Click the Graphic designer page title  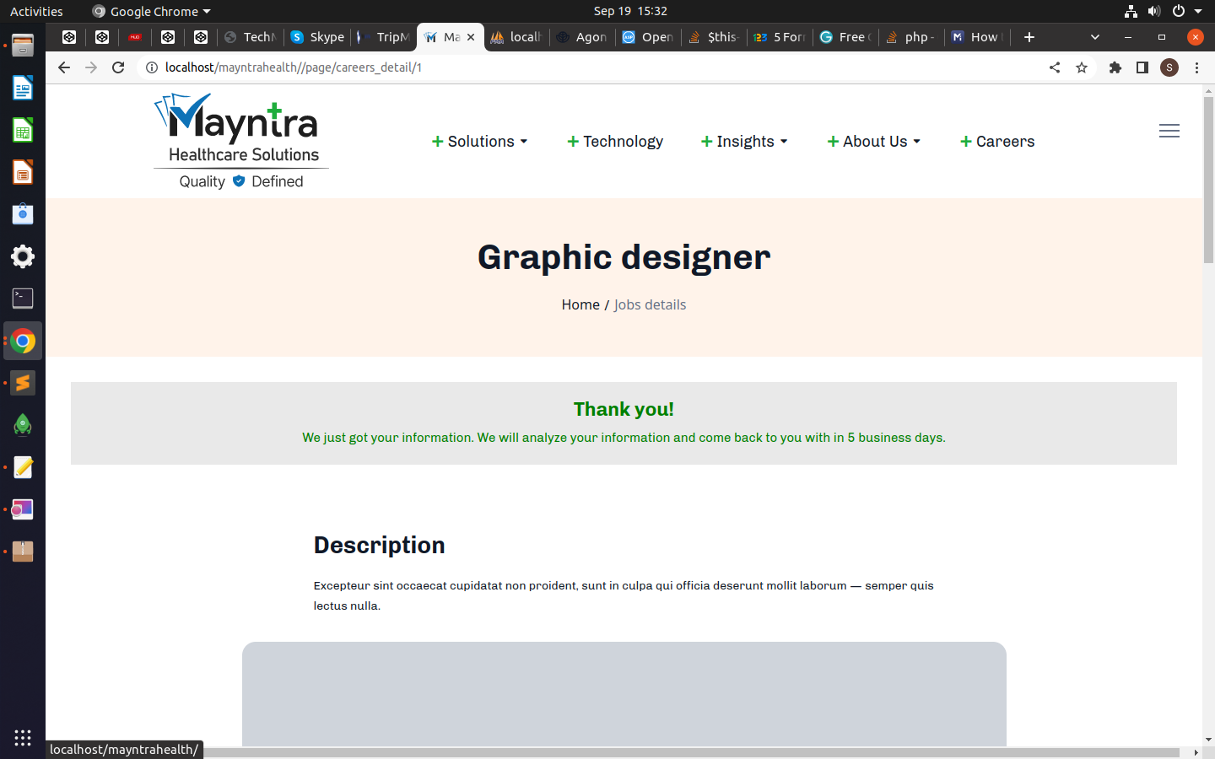(624, 257)
